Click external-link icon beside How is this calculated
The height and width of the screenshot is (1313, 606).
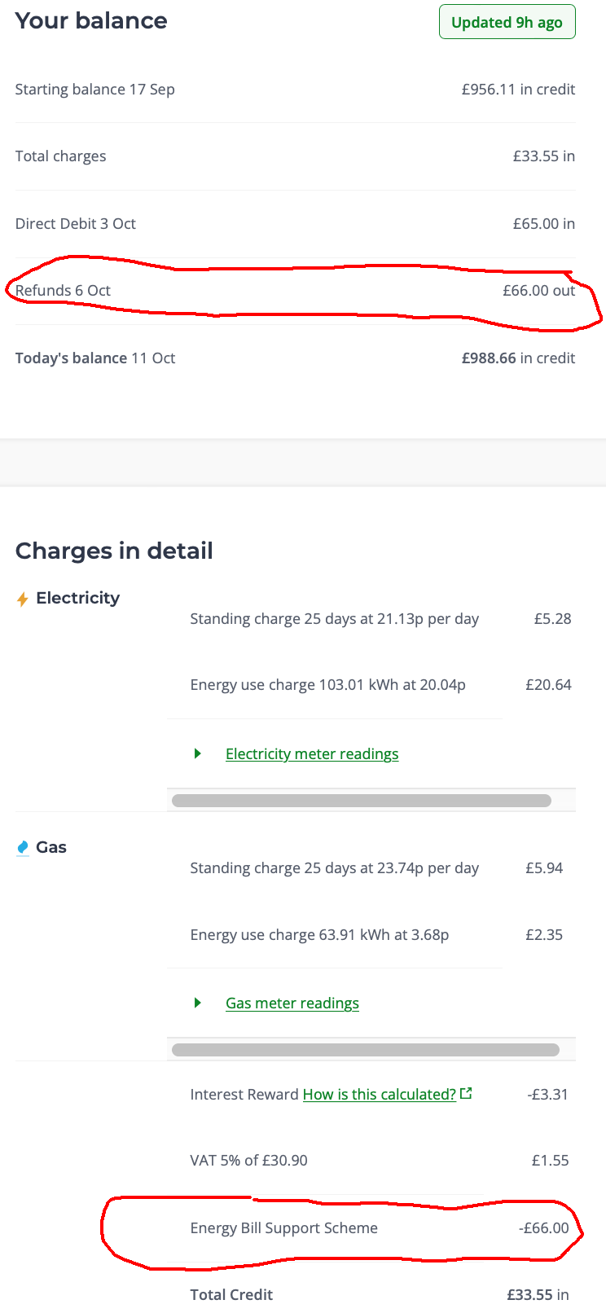click(x=466, y=1093)
